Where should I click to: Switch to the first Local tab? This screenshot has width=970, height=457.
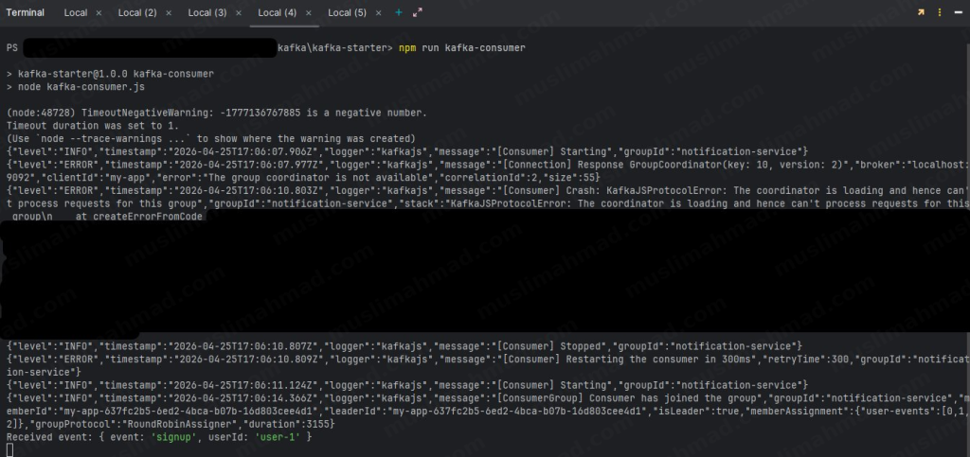76,13
